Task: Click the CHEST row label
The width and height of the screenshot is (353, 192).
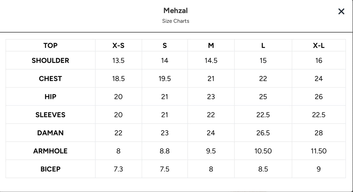Action: coord(50,79)
